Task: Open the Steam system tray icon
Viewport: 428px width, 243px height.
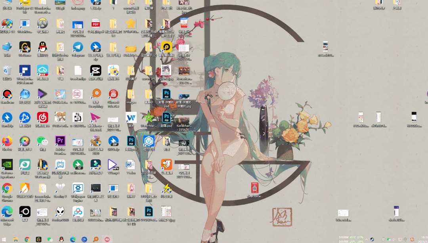Action: [x=372, y=239]
